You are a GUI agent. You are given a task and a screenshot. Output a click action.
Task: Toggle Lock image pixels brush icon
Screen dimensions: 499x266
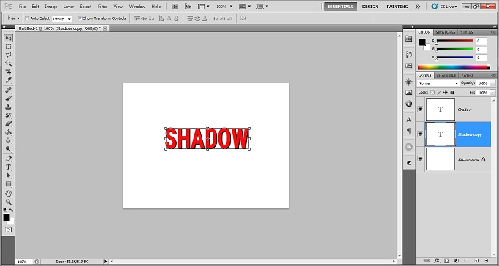coord(439,92)
